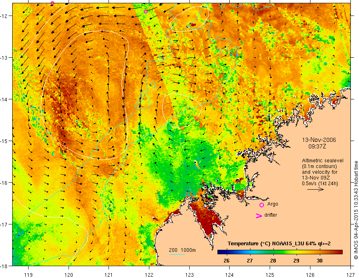Click the 122 longitude axis label
The height and width of the screenshot is (278, 359).
click(x=149, y=275)
